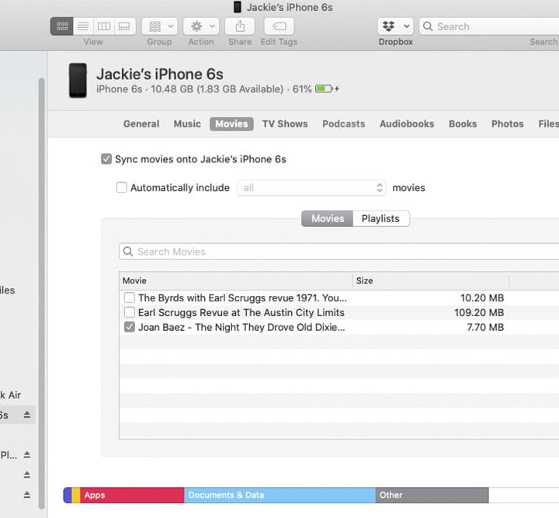The width and height of the screenshot is (559, 518).
Task: Open the Group dropdown menu
Action: tap(161, 26)
